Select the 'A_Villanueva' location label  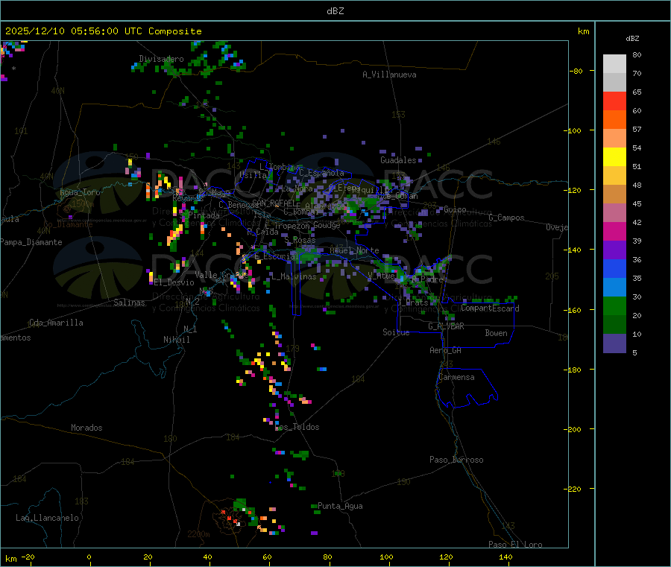[389, 75]
